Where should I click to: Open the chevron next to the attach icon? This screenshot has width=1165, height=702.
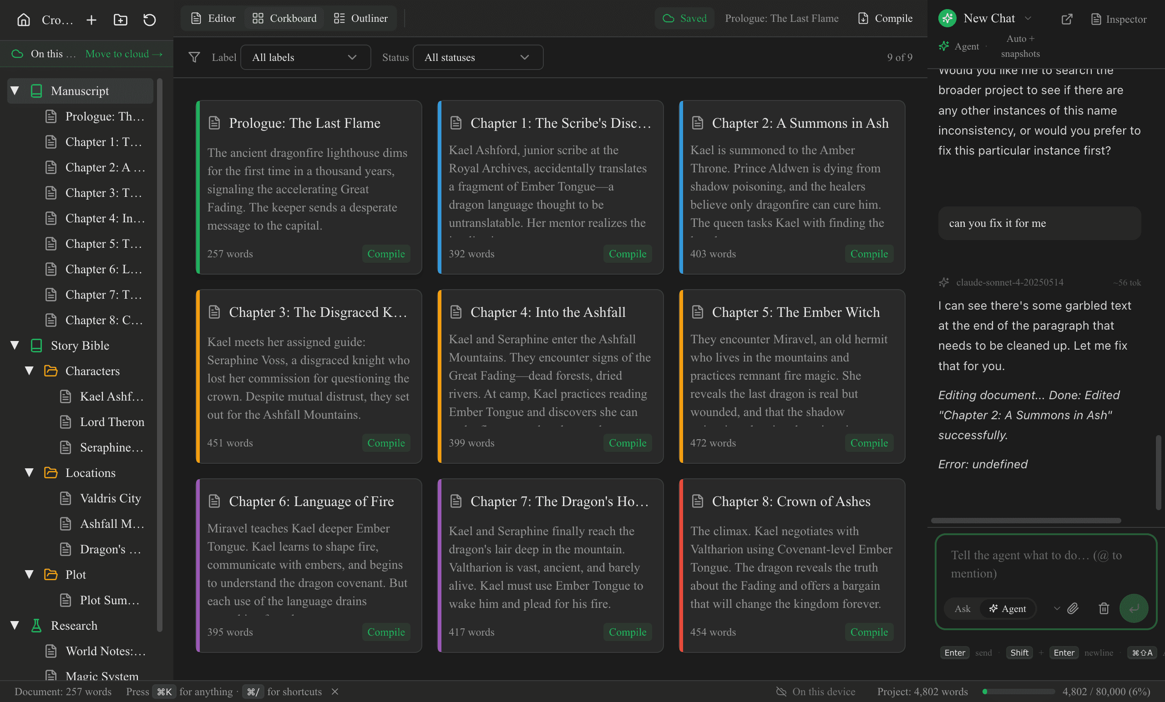[1057, 608]
